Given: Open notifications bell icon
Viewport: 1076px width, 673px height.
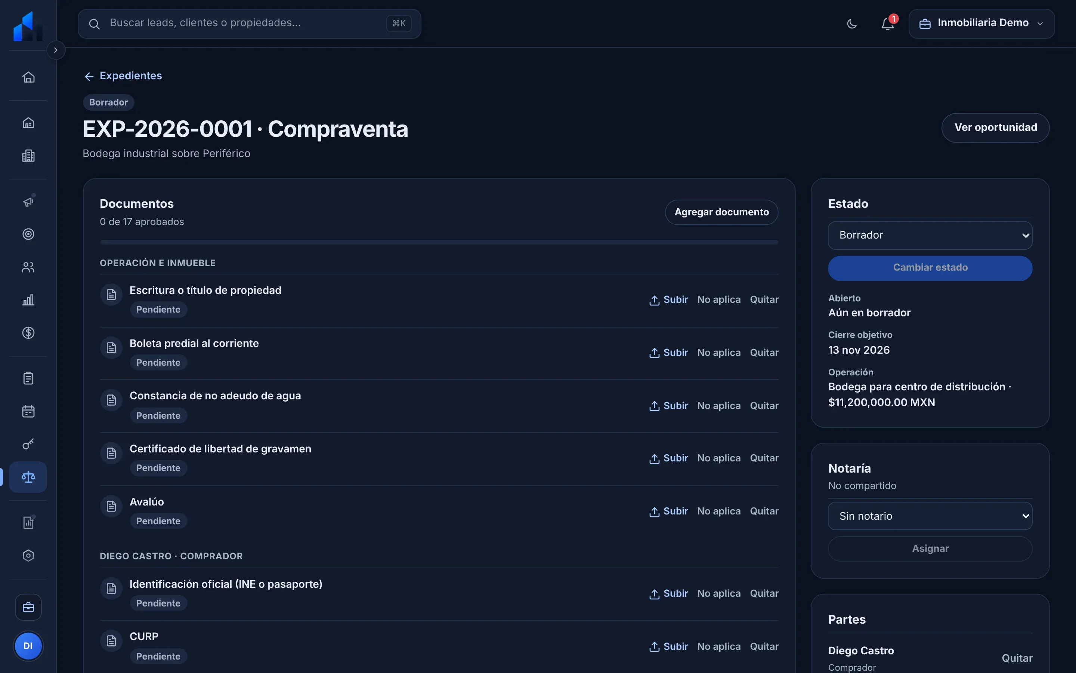Looking at the screenshot, I should [x=888, y=24].
